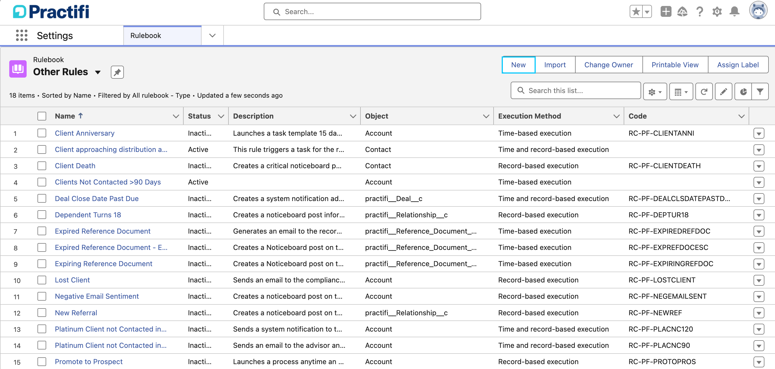Open the Status column menu chevron
Screen dimensions: 775x369
221,116
